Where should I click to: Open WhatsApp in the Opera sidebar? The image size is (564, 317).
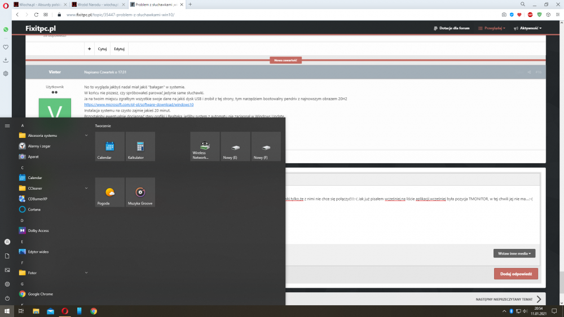6,29
